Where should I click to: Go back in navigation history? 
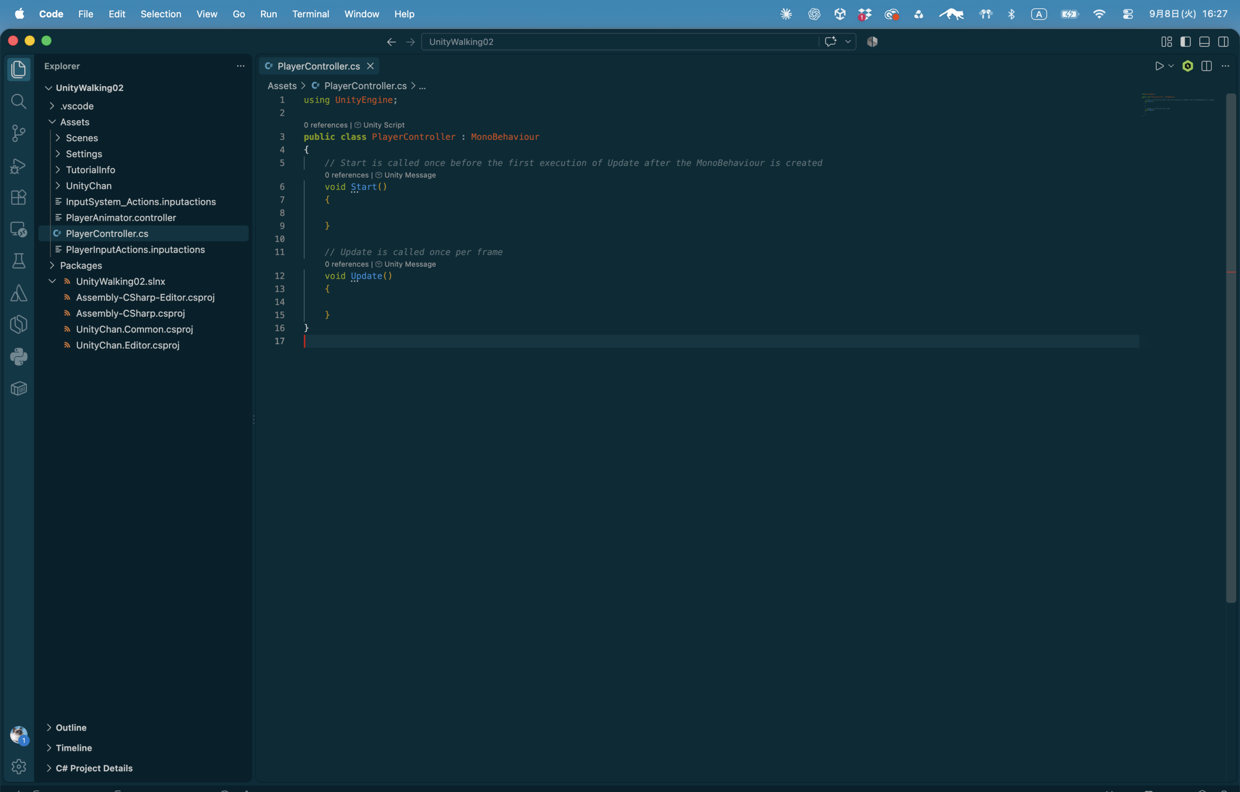click(x=391, y=42)
